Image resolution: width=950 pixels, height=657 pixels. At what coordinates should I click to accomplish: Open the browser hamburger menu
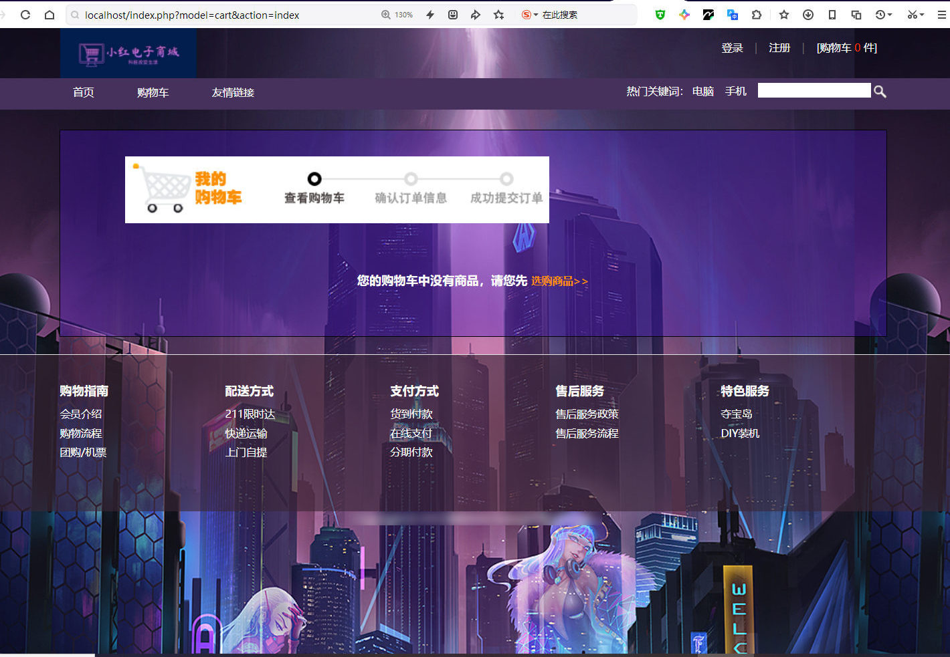coord(941,15)
